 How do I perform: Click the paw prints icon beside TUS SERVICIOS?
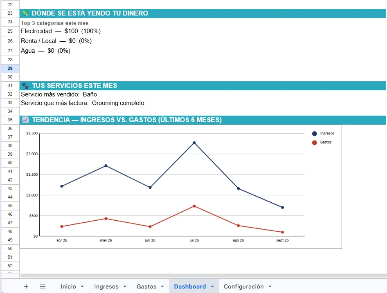25,85
